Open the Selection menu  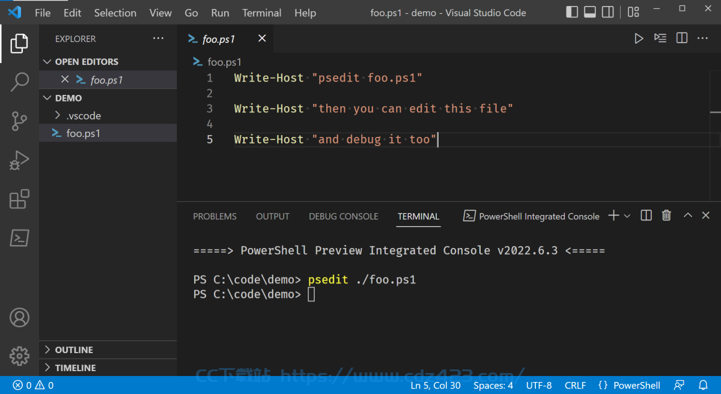click(x=115, y=13)
